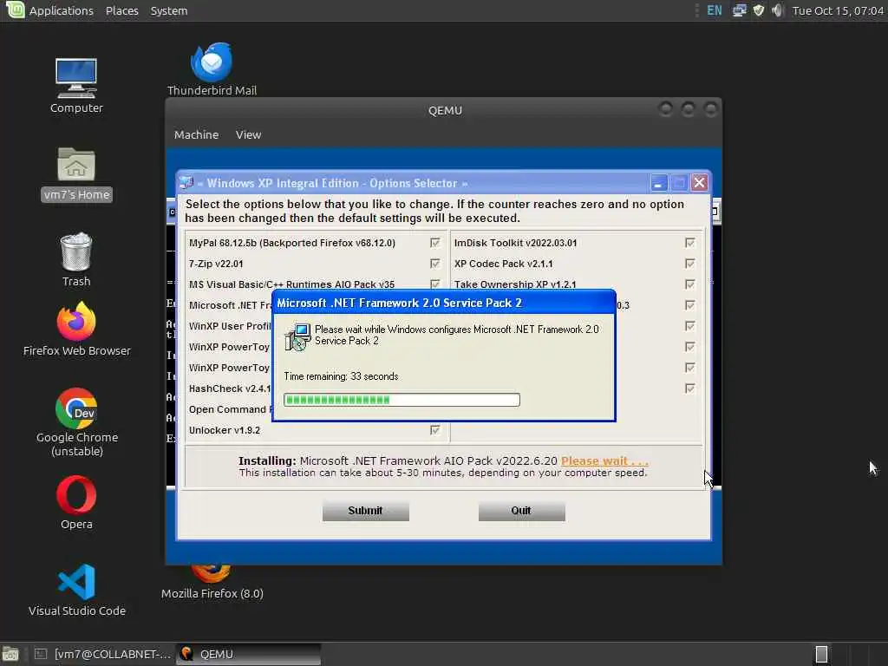Image resolution: width=888 pixels, height=666 pixels.
Task: Click the Quit button
Action: pos(521,511)
